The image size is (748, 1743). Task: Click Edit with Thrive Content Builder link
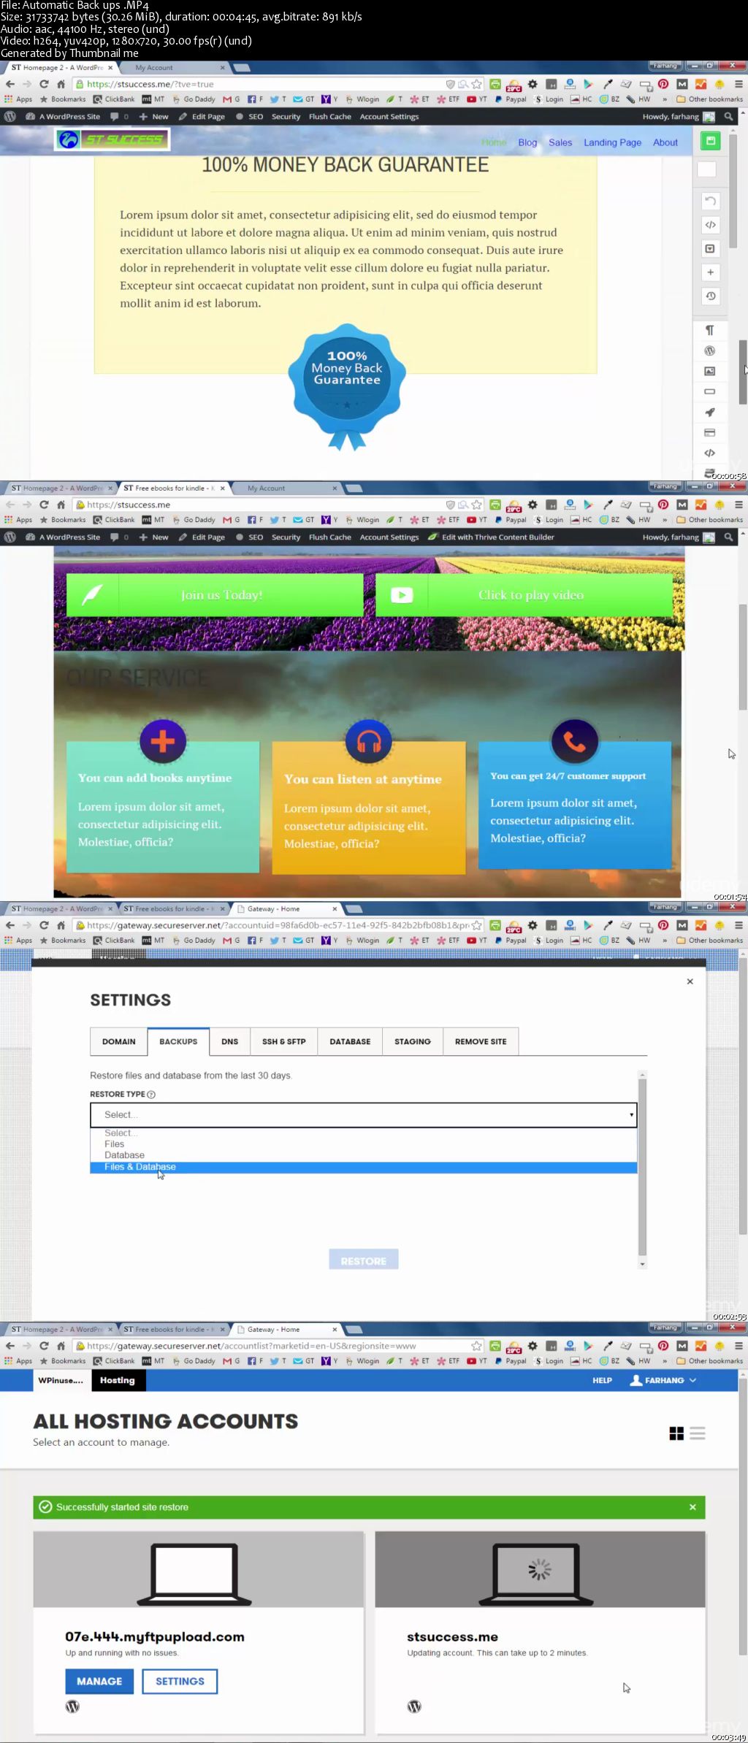click(491, 537)
